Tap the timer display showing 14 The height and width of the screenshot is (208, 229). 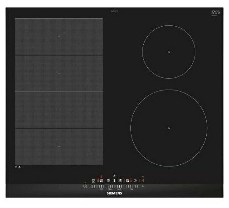[142, 180]
